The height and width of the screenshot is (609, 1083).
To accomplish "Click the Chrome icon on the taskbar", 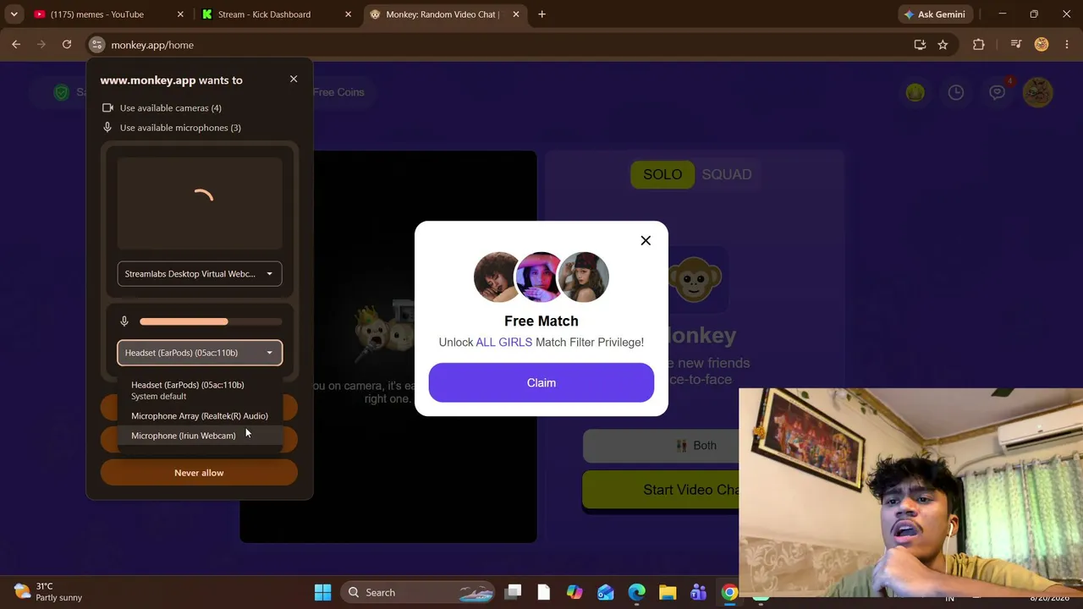I will click(728, 593).
